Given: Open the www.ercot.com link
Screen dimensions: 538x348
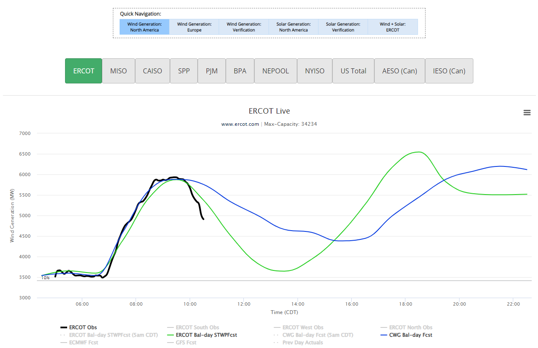Looking at the screenshot, I should tap(240, 124).
